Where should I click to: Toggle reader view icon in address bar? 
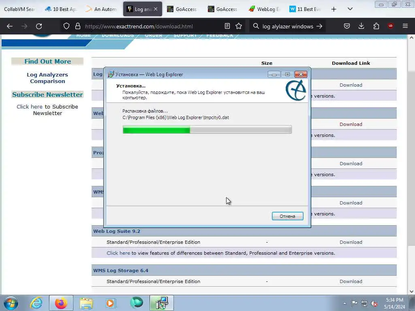pyautogui.click(x=227, y=26)
